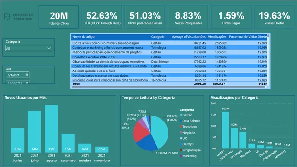297x167 pixels.
Task: Click the dark blue Data Science pie slice
Action: [148, 143]
